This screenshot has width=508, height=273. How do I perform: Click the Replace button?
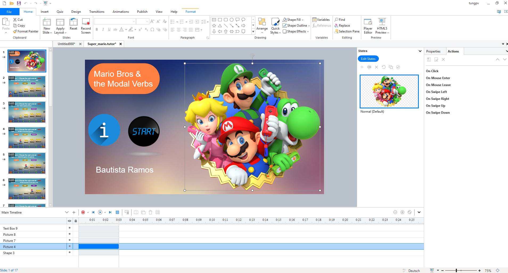coord(342,26)
